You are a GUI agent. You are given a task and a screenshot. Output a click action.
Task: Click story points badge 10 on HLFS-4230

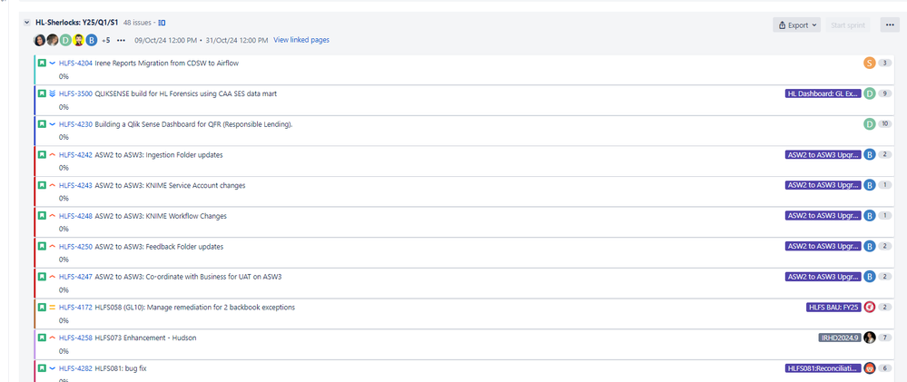tap(885, 123)
